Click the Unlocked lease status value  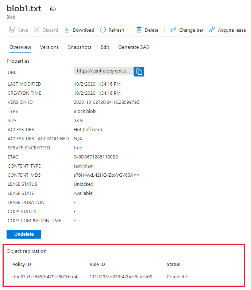point(84,184)
